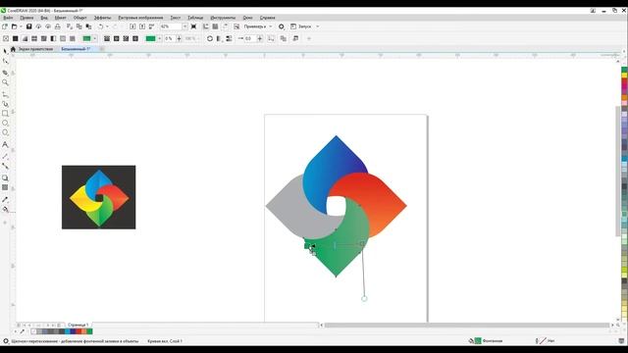Open Options with the gear icon
The height and width of the screenshot is (353, 628).
(282, 26)
